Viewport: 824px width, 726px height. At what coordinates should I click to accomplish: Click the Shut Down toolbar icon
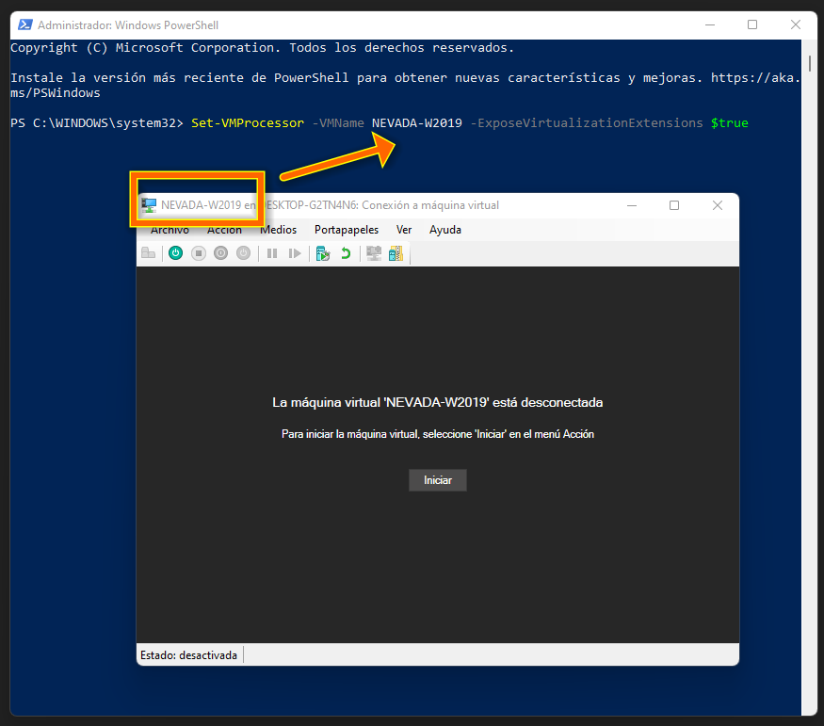(220, 253)
